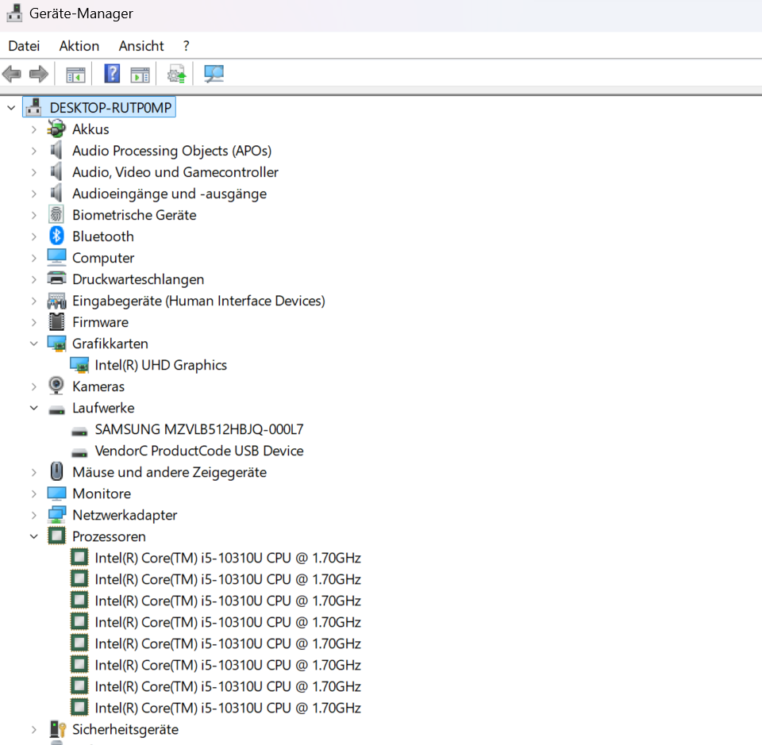Select Druckwarteschlangen label
This screenshot has height=745, width=762.
click(x=138, y=279)
